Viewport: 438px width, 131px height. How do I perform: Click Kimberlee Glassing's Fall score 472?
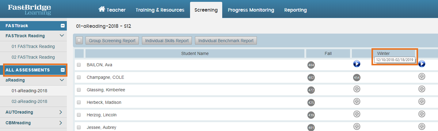coord(311,90)
